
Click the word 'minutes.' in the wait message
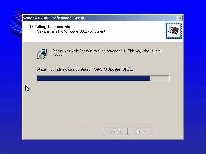59,55
